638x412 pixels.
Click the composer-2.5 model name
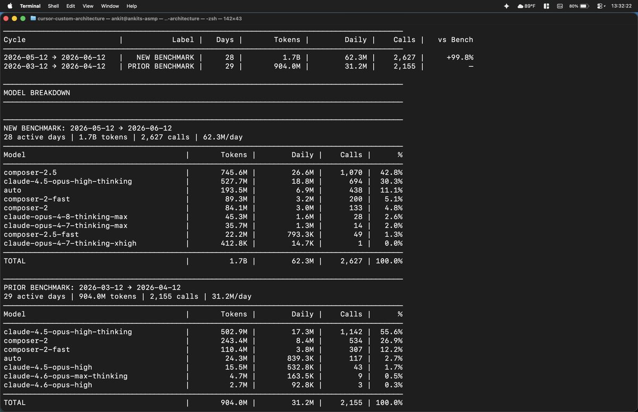point(30,173)
